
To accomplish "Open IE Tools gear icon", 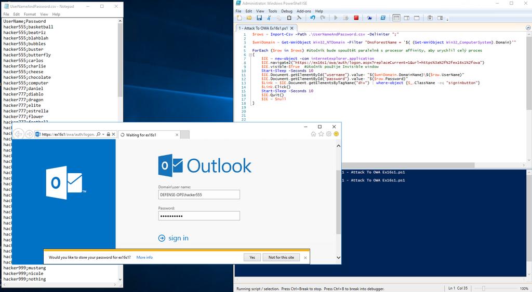I will 329,134.
